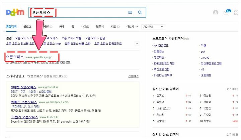Select the 통합검색 tab

click(x=11, y=27)
